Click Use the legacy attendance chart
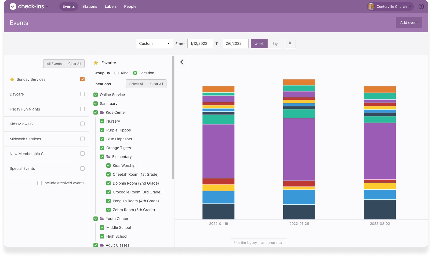Image resolution: width=432 pixels, height=257 pixels. click(x=259, y=243)
